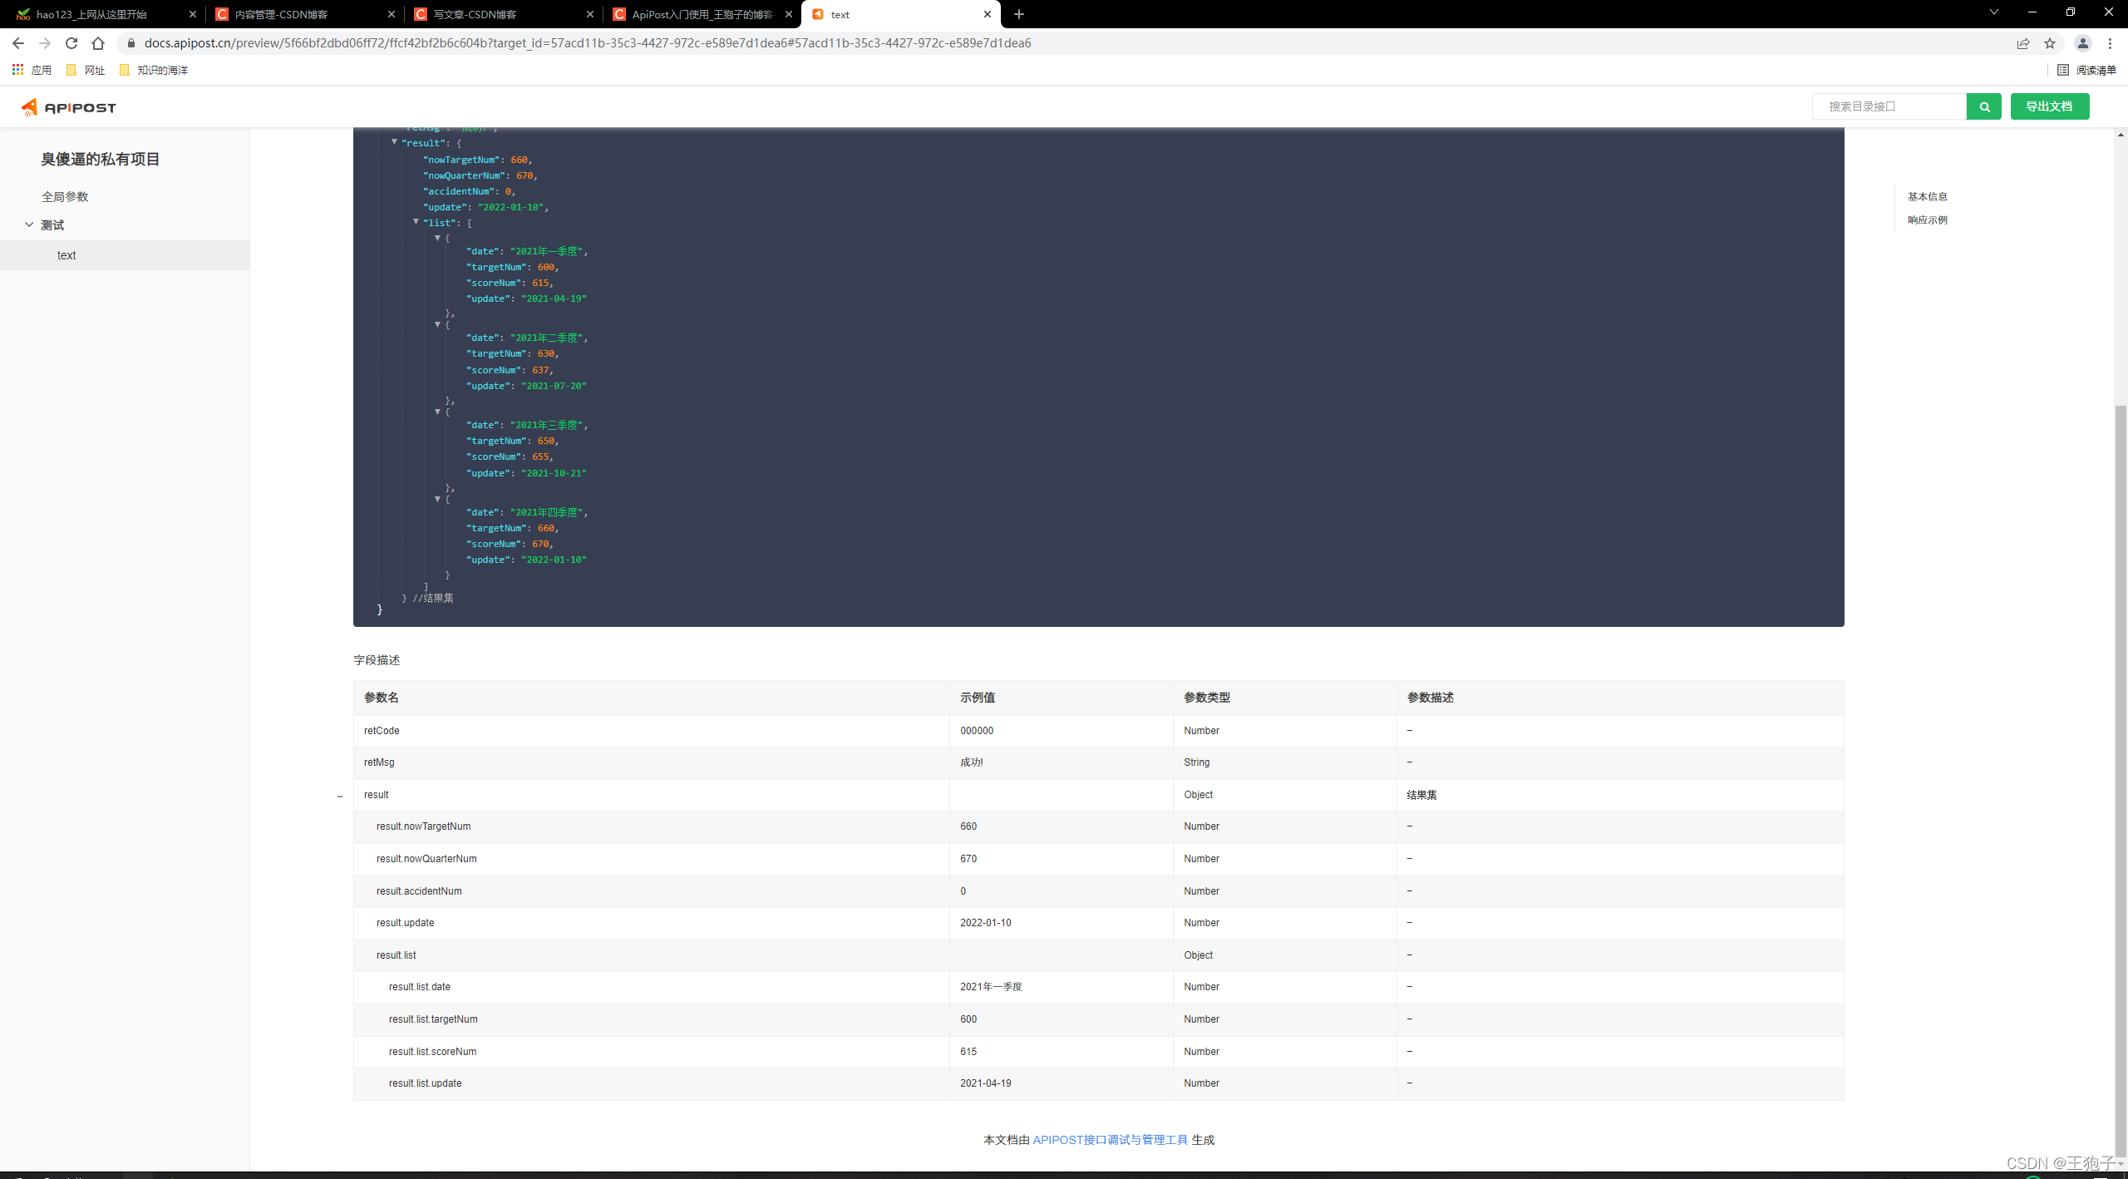This screenshot has height=1179, width=2128.
Task: Reload the current page
Action: pyautogui.click(x=71, y=43)
